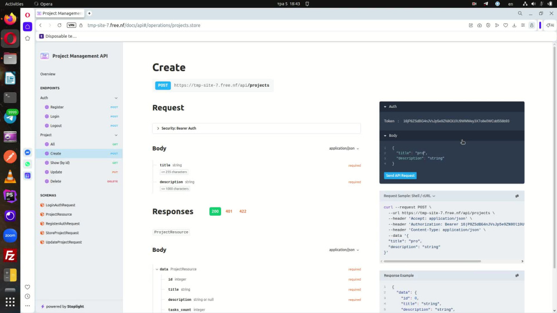557x313 pixels.
Task: Toggle the Opera VPN badge
Action: tap(71, 25)
